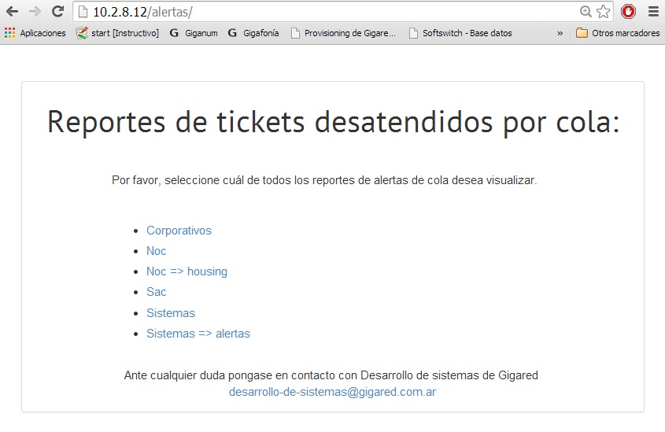
Task: Click the red stop-hand extension icon
Action: click(628, 12)
